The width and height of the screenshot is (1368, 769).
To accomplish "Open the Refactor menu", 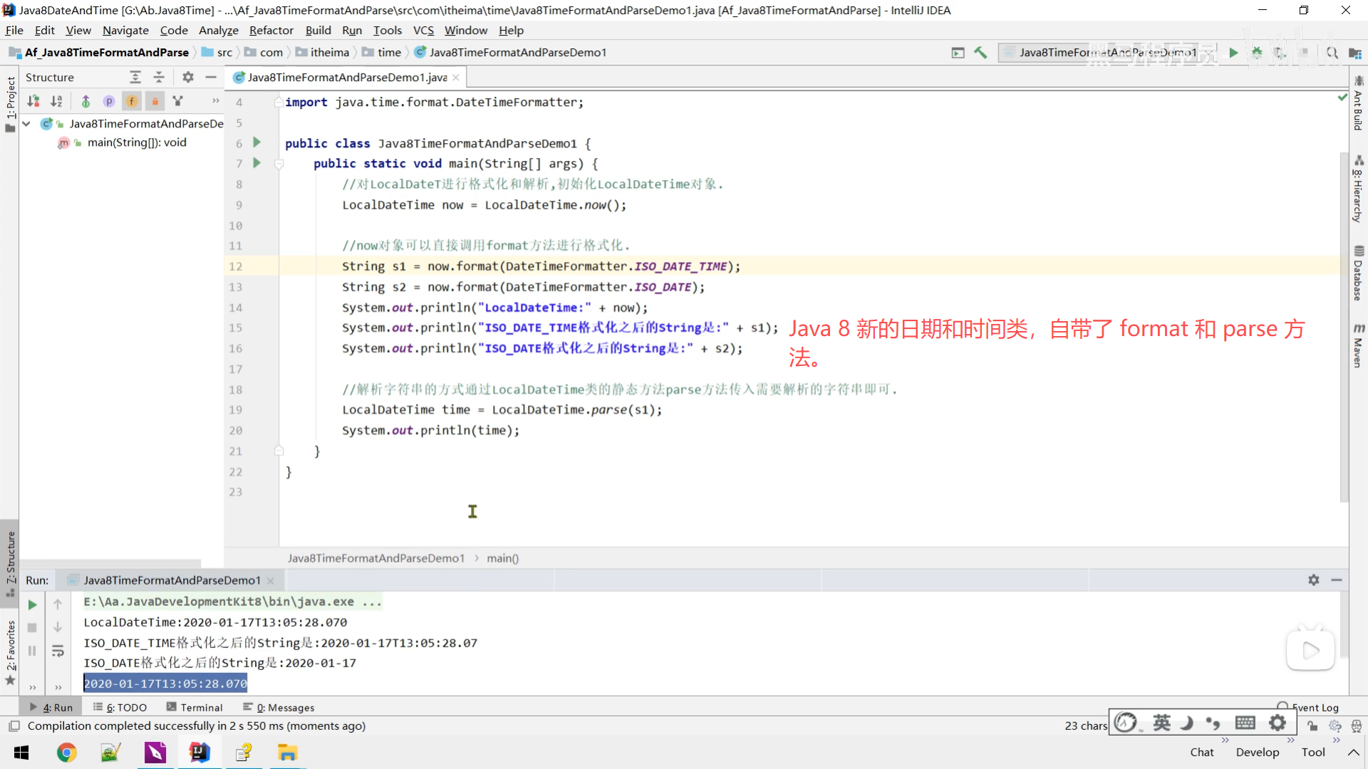I will (271, 31).
